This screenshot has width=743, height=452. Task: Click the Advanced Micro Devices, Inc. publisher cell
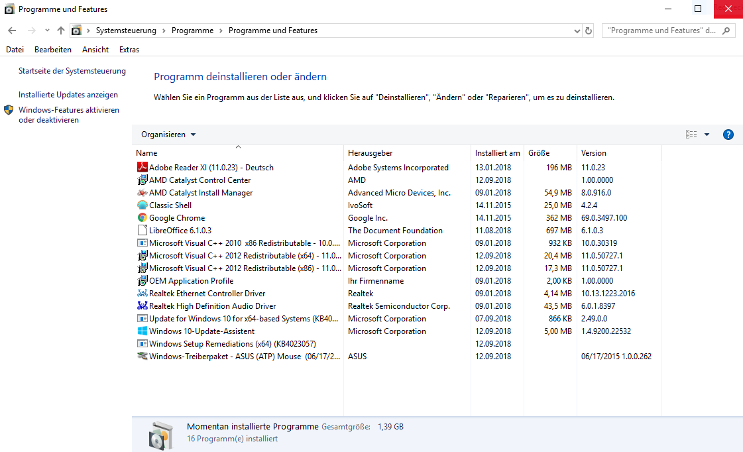(x=399, y=193)
